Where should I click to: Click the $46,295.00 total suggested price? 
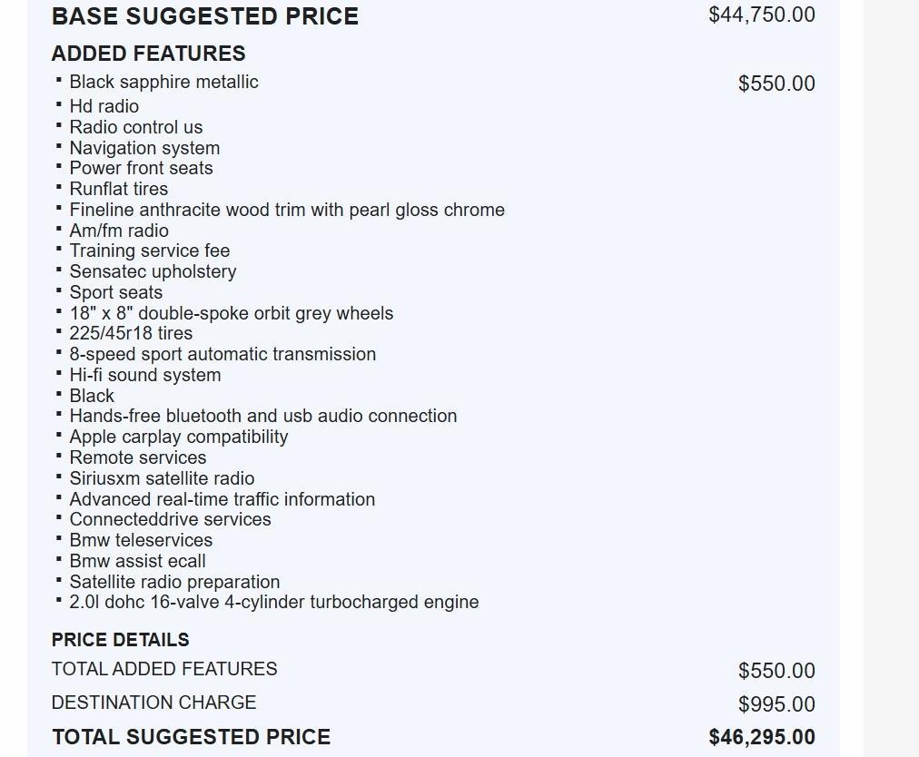pyautogui.click(x=761, y=737)
